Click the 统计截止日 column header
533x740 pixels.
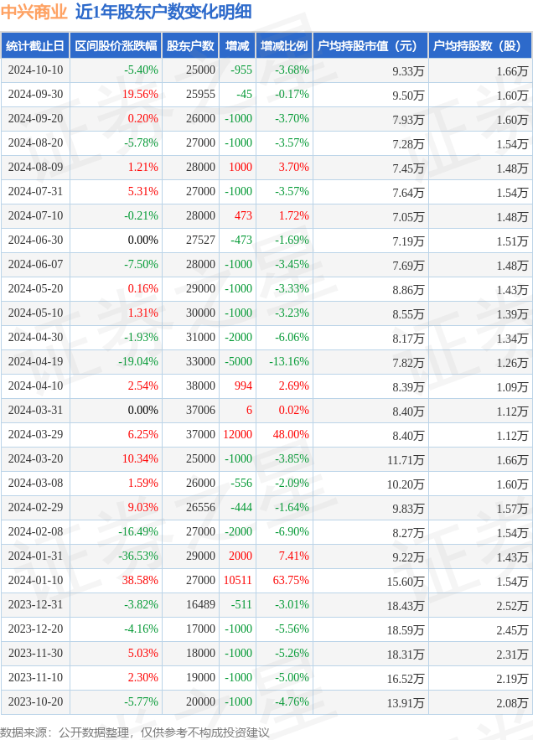(35, 46)
